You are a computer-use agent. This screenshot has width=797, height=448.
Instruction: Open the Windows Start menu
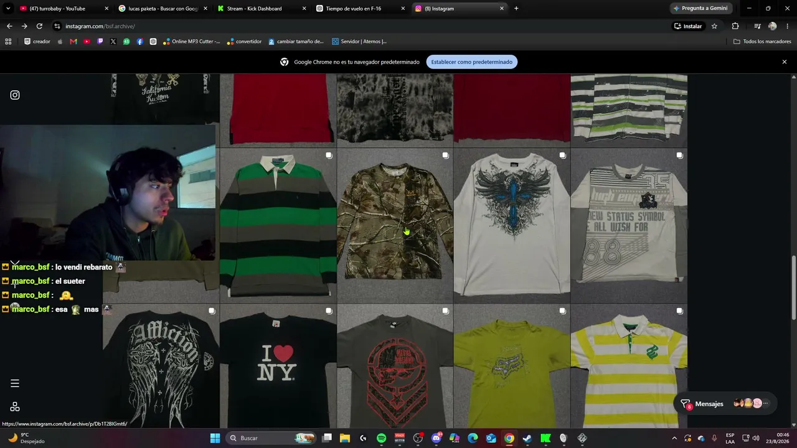[215, 438]
